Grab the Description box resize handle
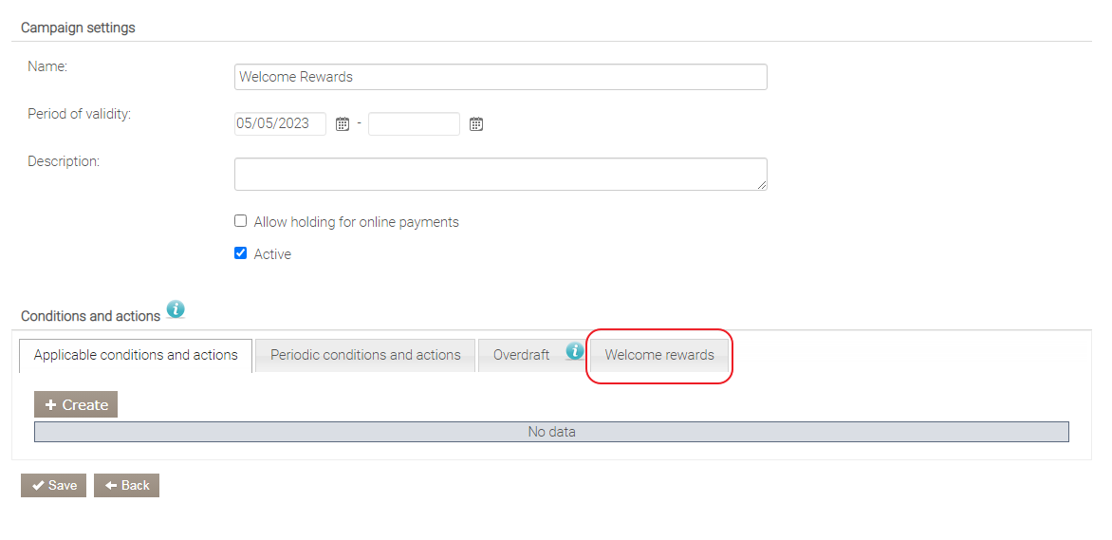Viewport: 1112px width, 540px height. [762, 185]
